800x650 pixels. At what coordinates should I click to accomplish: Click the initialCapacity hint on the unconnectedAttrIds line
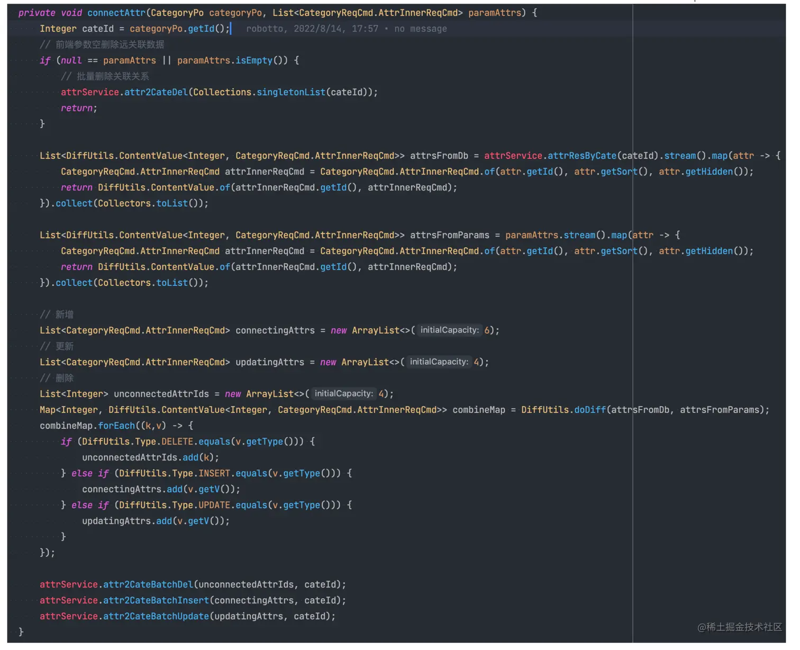(343, 394)
